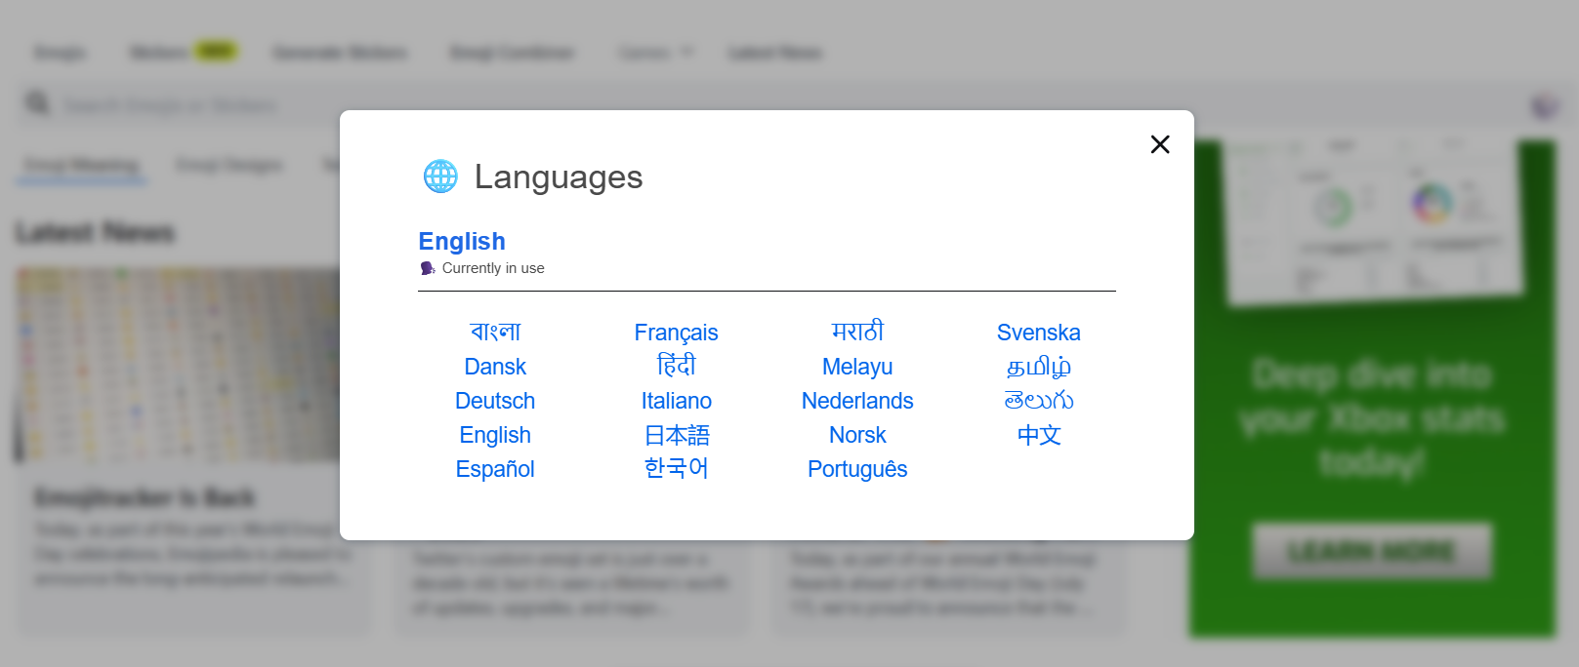Choose தமிழ் language option

point(1038,367)
